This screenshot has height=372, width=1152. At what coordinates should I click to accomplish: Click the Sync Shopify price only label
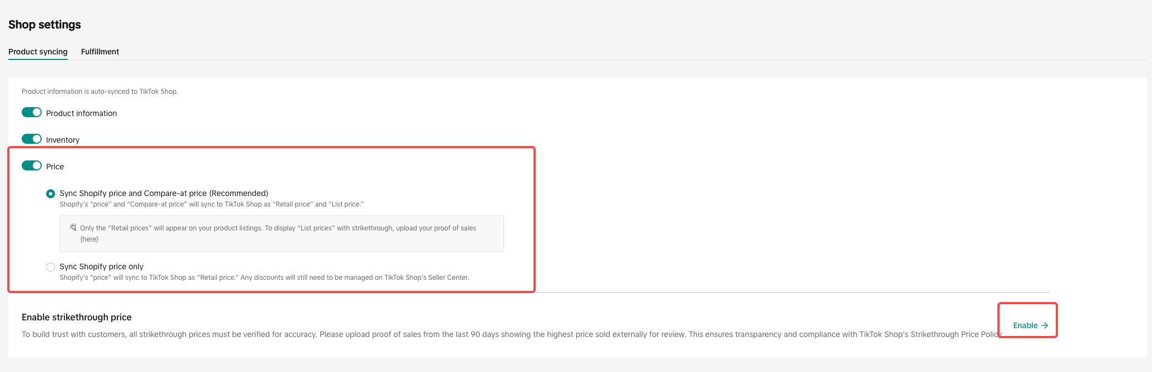tap(101, 267)
